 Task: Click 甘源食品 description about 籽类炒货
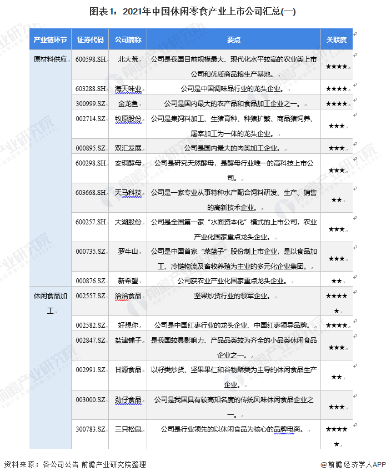tap(234, 377)
